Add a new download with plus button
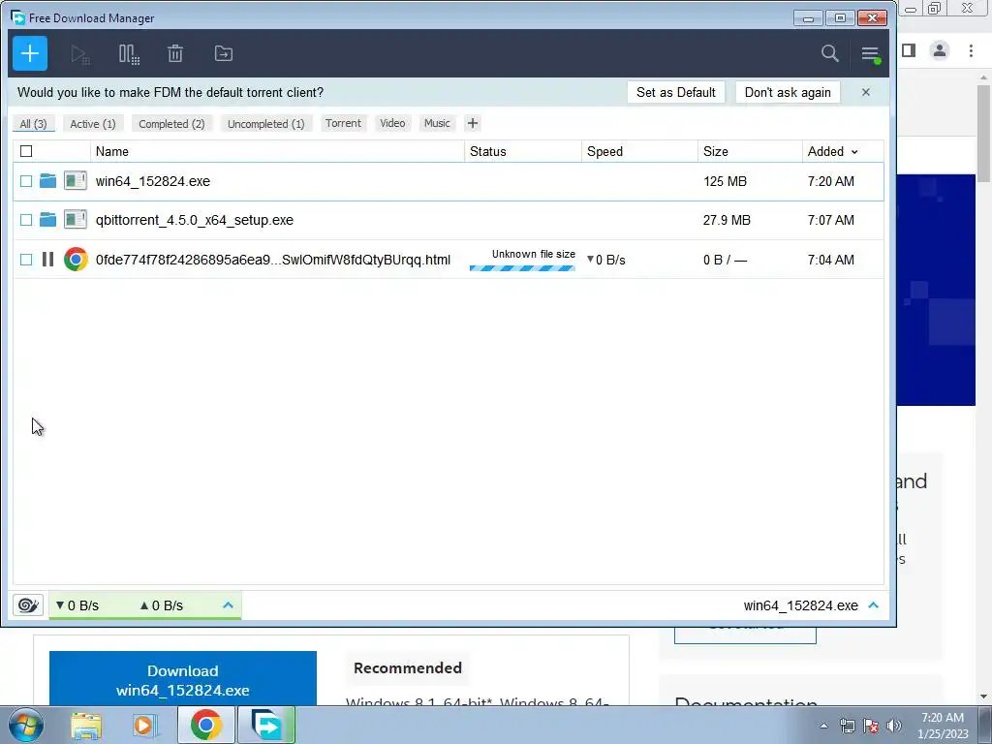Viewport: 992px width, 744px height. pos(30,54)
